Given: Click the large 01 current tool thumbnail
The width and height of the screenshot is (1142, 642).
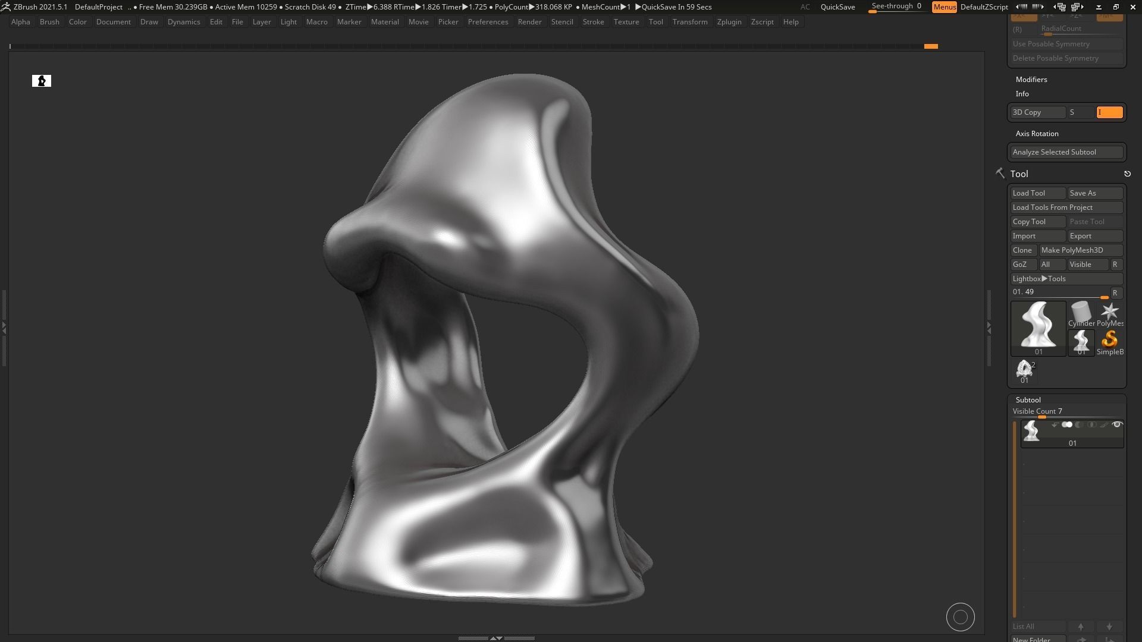Looking at the screenshot, I should (1039, 328).
